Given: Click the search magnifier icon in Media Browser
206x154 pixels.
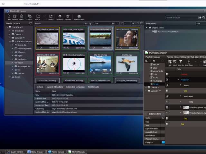Looking at the screenshot, I should tap(204, 17).
